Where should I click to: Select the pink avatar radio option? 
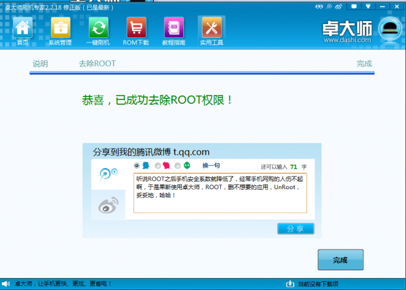[157, 166]
